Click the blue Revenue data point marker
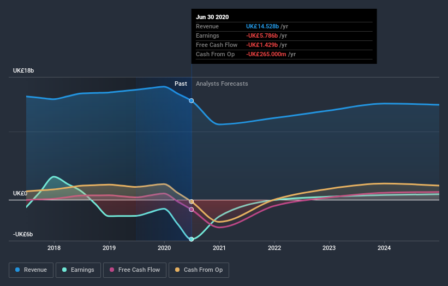448x286 pixels. 192,100
